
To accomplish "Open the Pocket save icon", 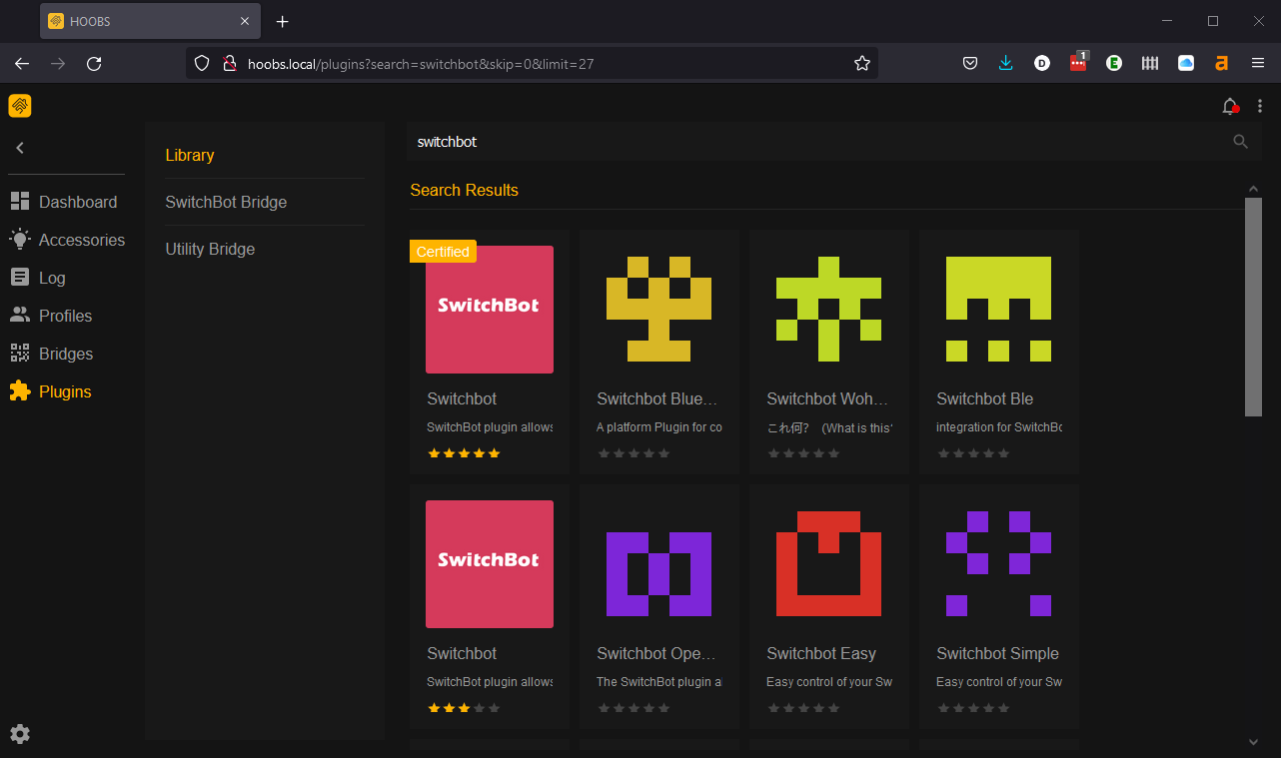I will [970, 63].
